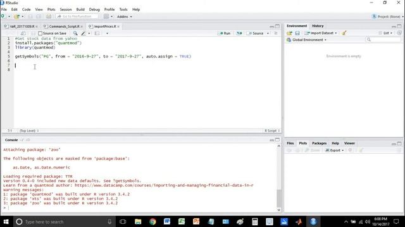405x227 pixels.
Task: Open the View menu
Action: (x=39, y=9)
